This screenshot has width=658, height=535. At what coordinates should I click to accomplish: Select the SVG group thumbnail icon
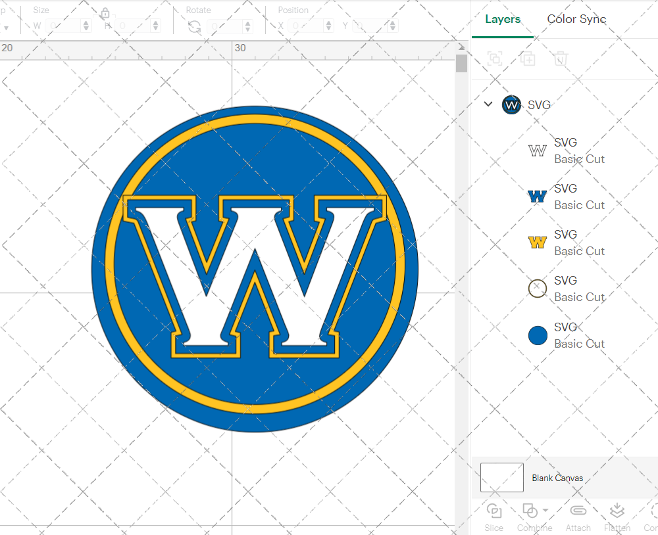coord(511,105)
